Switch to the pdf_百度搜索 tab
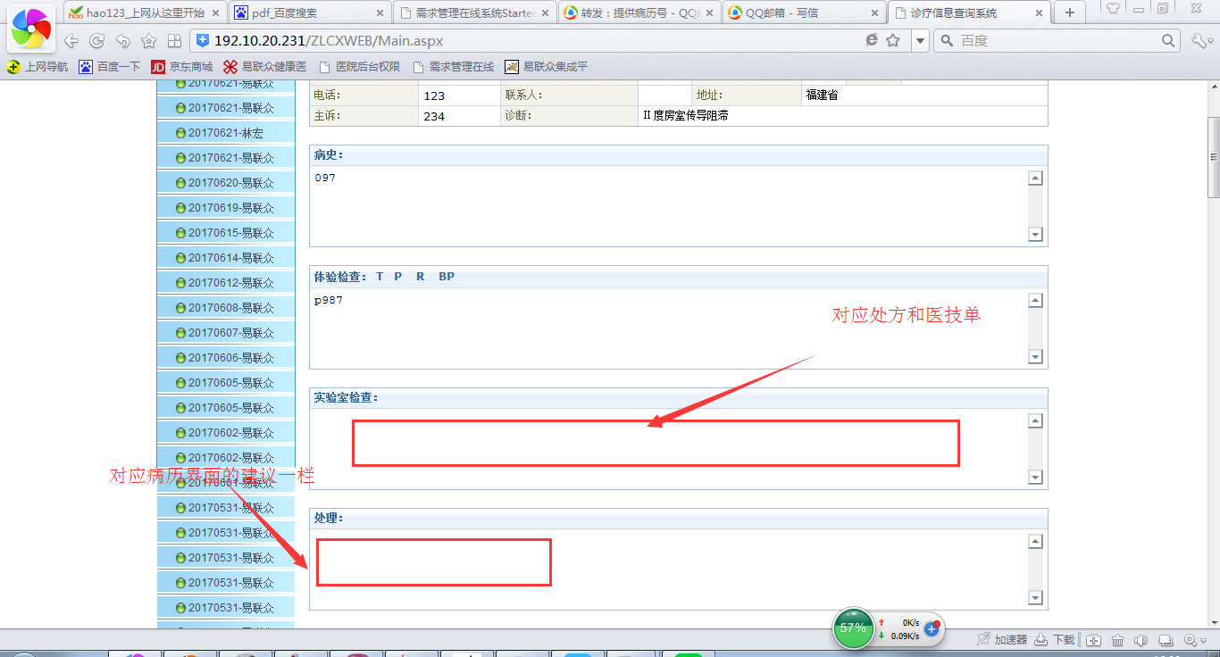Image resolution: width=1220 pixels, height=657 pixels. pyautogui.click(x=309, y=13)
